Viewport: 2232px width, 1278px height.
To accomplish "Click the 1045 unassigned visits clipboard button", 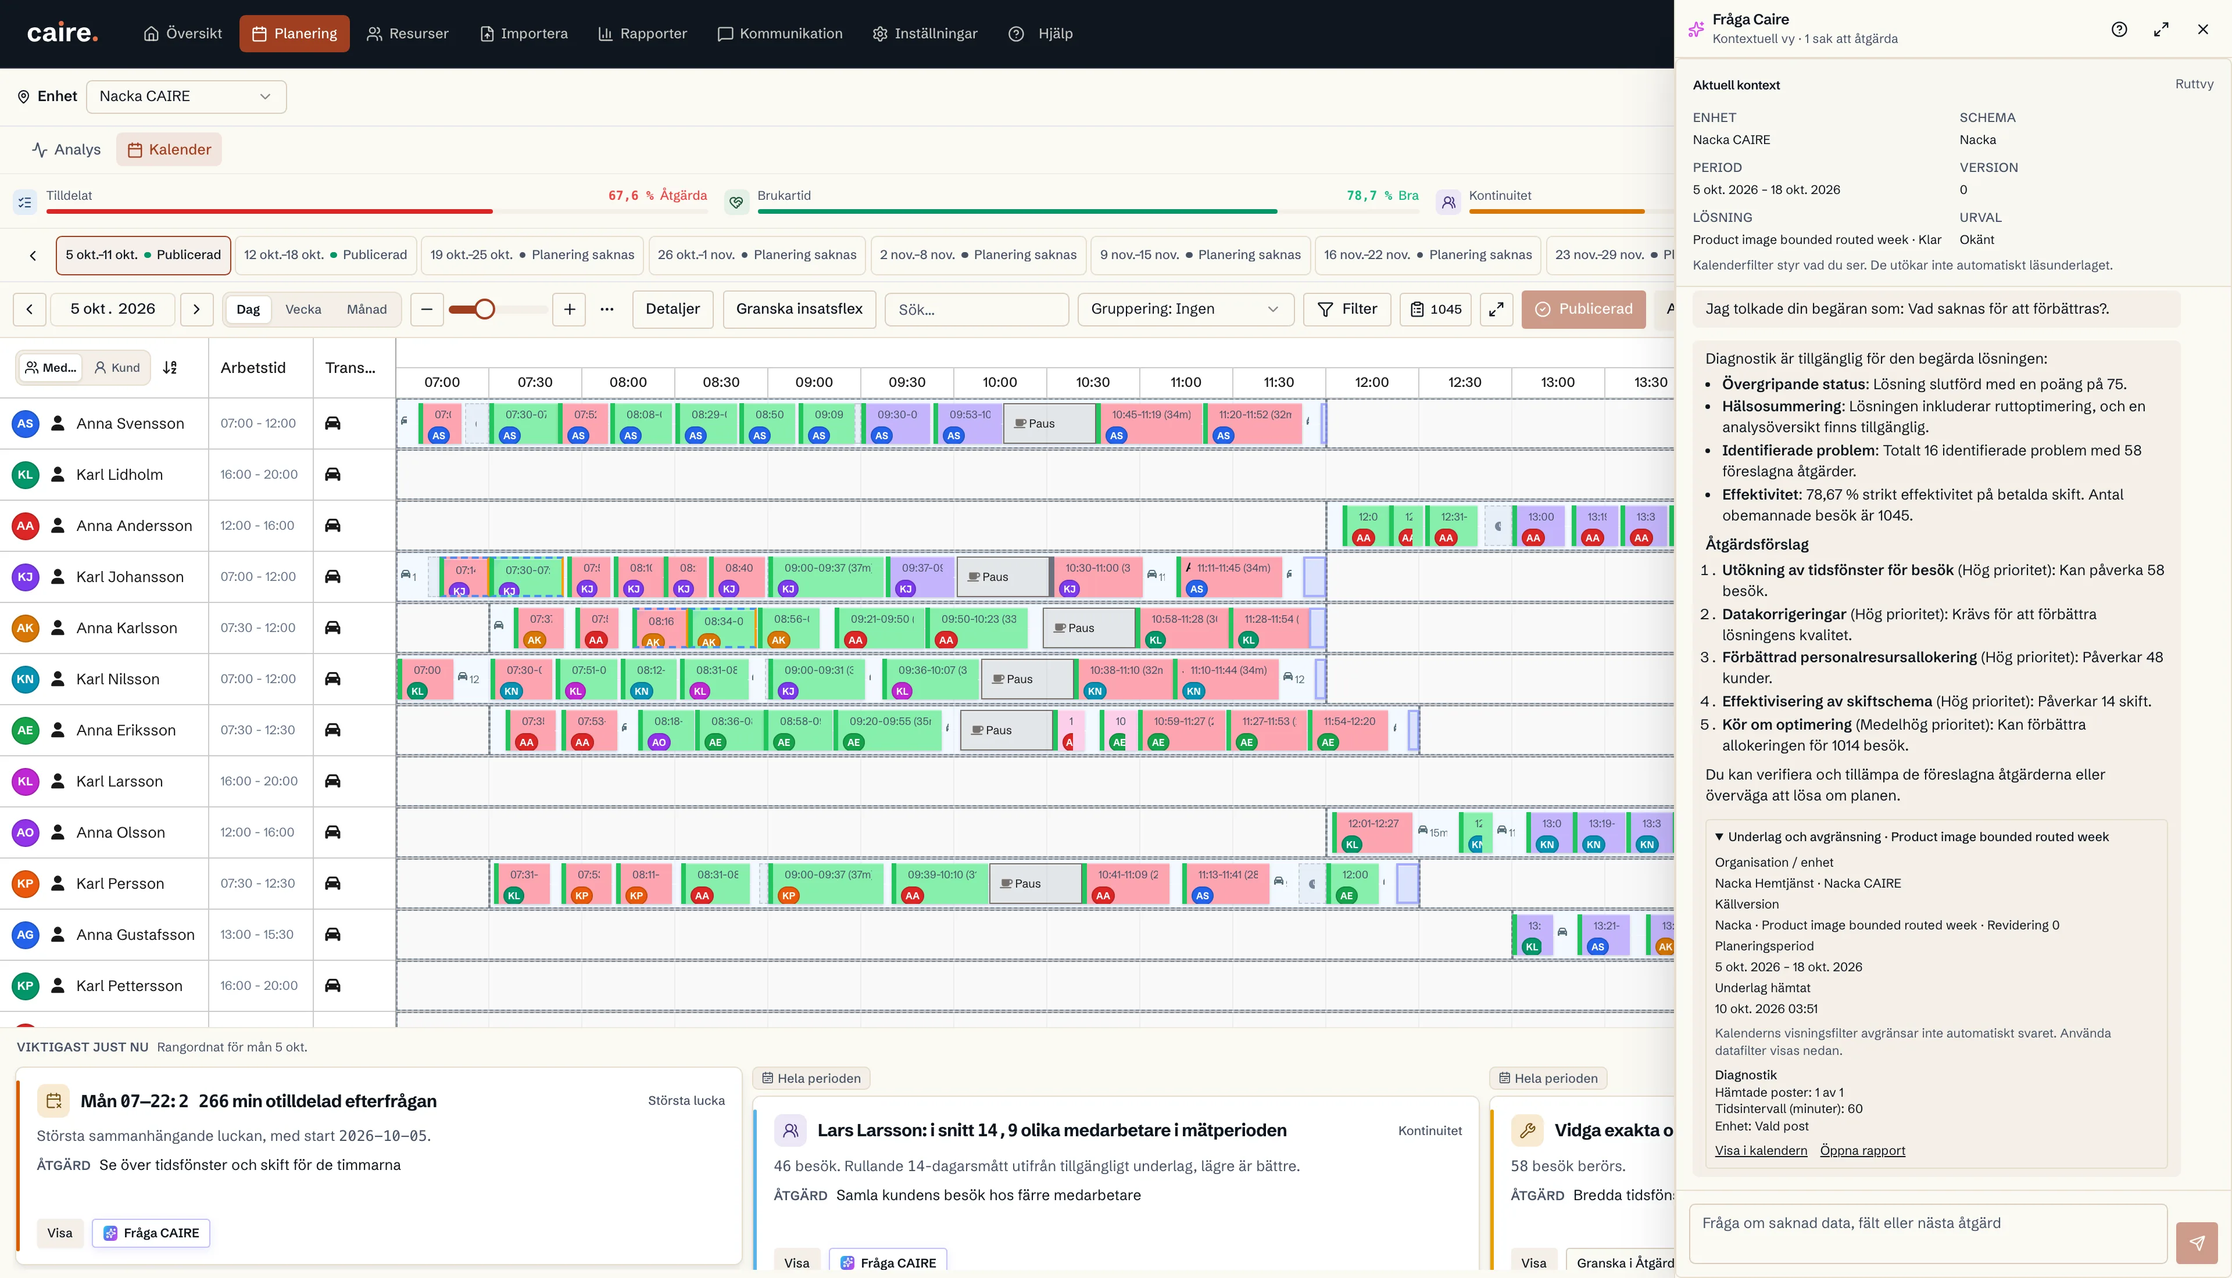I will point(1436,309).
